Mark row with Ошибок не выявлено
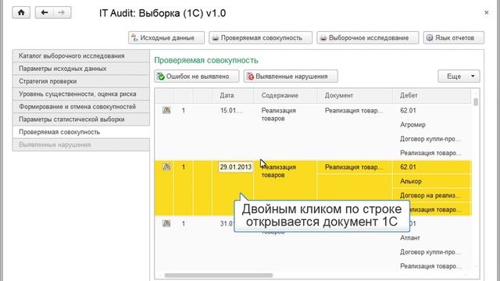Screen dimensions: 500x281 [197, 76]
